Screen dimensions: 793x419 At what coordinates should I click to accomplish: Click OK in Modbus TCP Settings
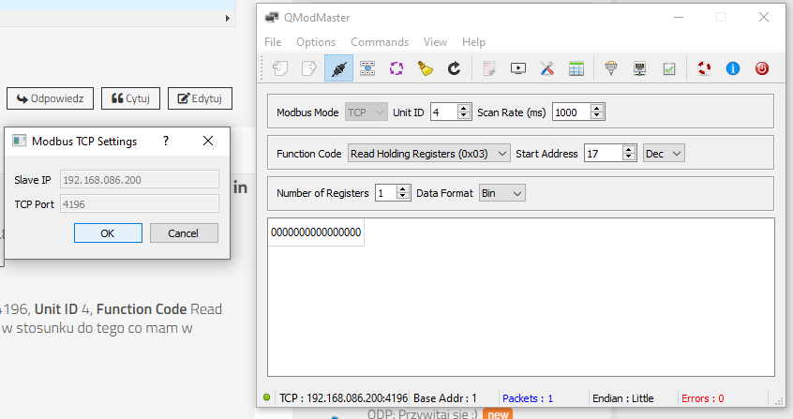108,233
